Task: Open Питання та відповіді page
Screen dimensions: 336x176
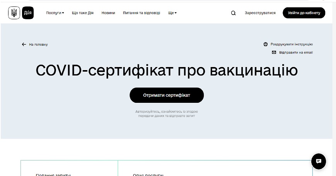Action: (141, 13)
